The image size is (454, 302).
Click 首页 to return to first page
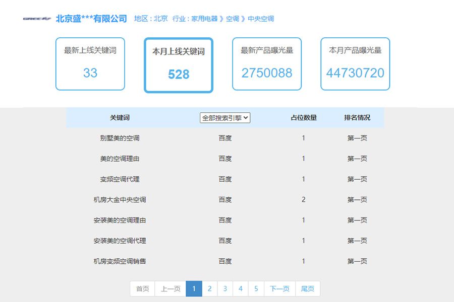[142, 288]
